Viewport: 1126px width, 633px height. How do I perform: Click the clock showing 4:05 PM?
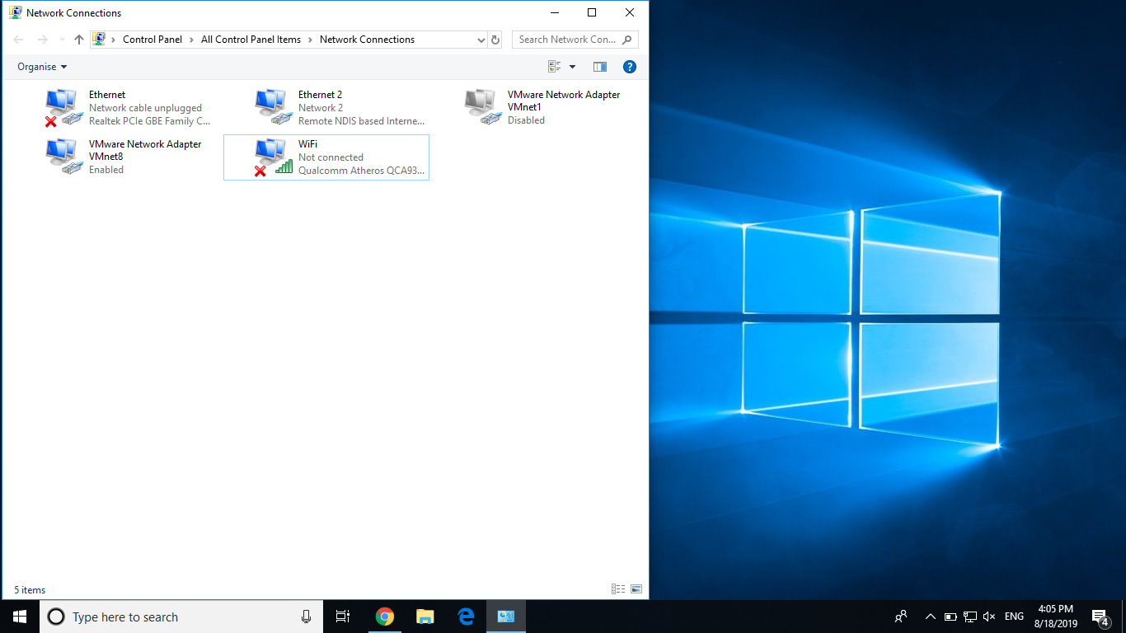pyautogui.click(x=1056, y=610)
